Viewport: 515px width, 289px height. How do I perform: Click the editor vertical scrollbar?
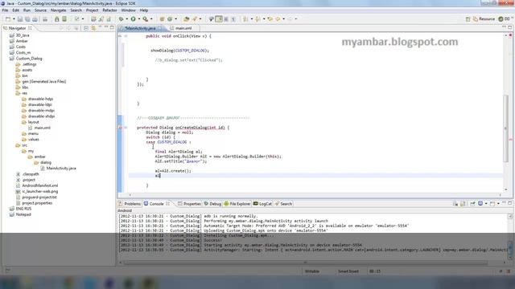506,128
